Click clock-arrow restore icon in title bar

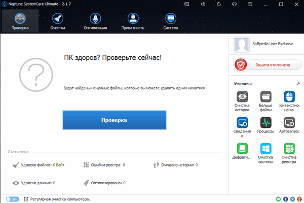(x=203, y=4)
